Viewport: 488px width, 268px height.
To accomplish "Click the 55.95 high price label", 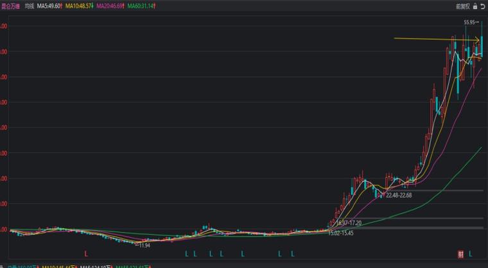I will pyautogui.click(x=470, y=22).
